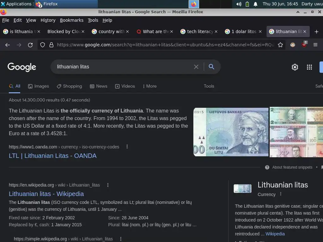Open the avatar extension icon in the toolbar
Viewport: 323px width, 242px height.
pyautogui.click(x=293, y=45)
